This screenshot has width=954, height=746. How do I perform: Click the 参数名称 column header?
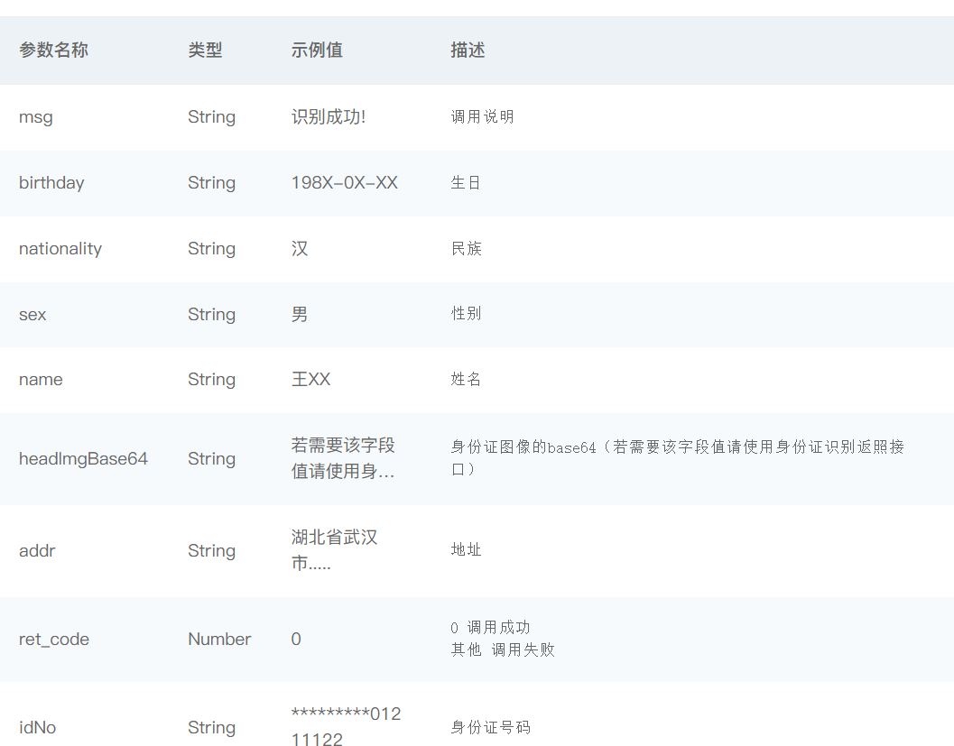pos(53,50)
